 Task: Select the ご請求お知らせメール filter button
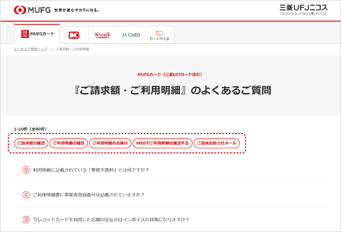pos(217,143)
